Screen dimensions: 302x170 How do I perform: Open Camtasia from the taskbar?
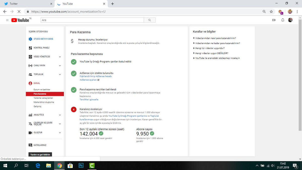click(x=92, y=165)
